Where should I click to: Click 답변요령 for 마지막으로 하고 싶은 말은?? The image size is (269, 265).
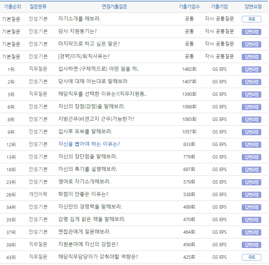pyautogui.click(x=251, y=44)
